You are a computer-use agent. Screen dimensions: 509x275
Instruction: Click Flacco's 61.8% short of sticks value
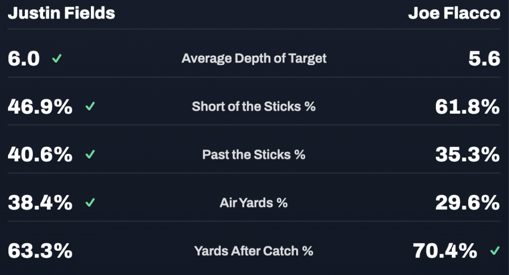click(467, 107)
